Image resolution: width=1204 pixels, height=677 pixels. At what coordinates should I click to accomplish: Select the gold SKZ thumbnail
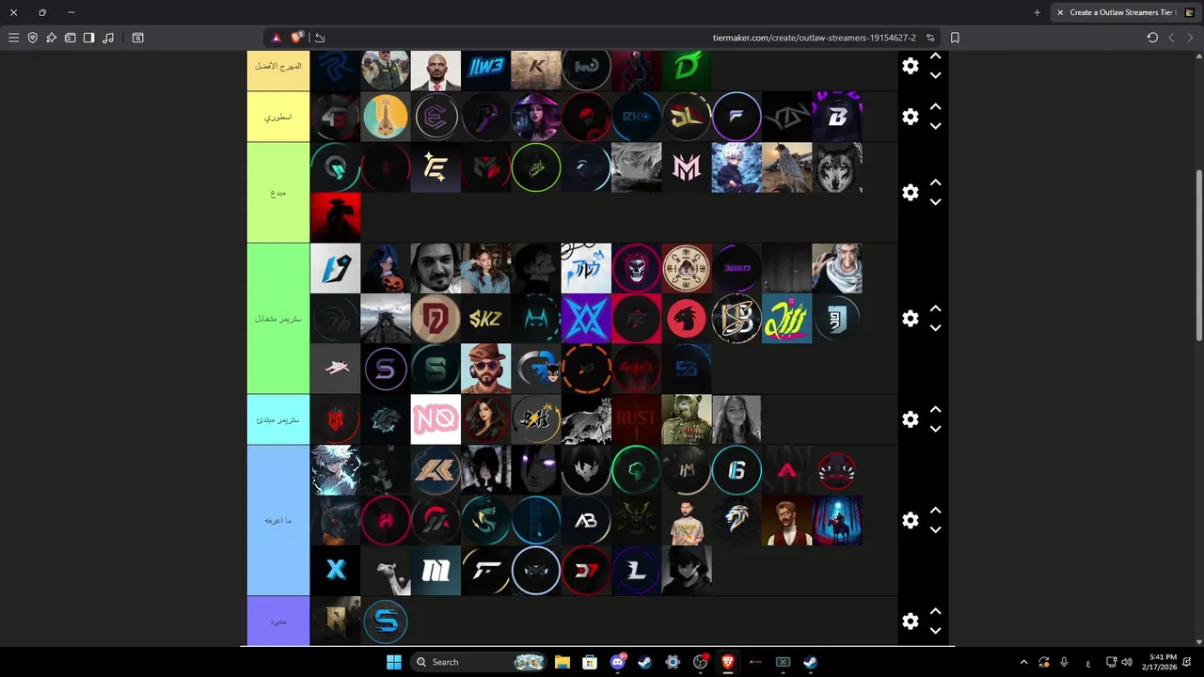tap(485, 319)
